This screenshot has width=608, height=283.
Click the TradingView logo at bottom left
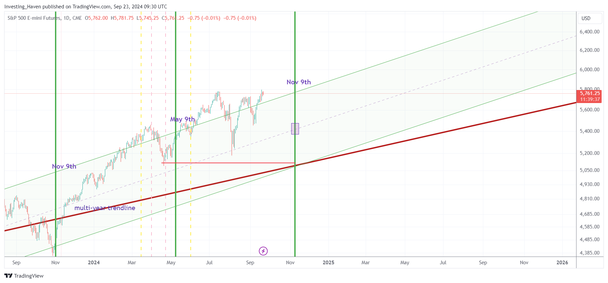click(24, 276)
